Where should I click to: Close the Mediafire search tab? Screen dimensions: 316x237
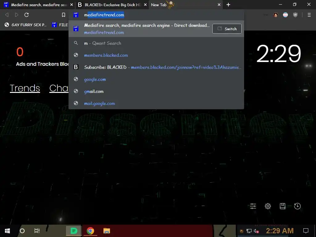tap(72, 5)
